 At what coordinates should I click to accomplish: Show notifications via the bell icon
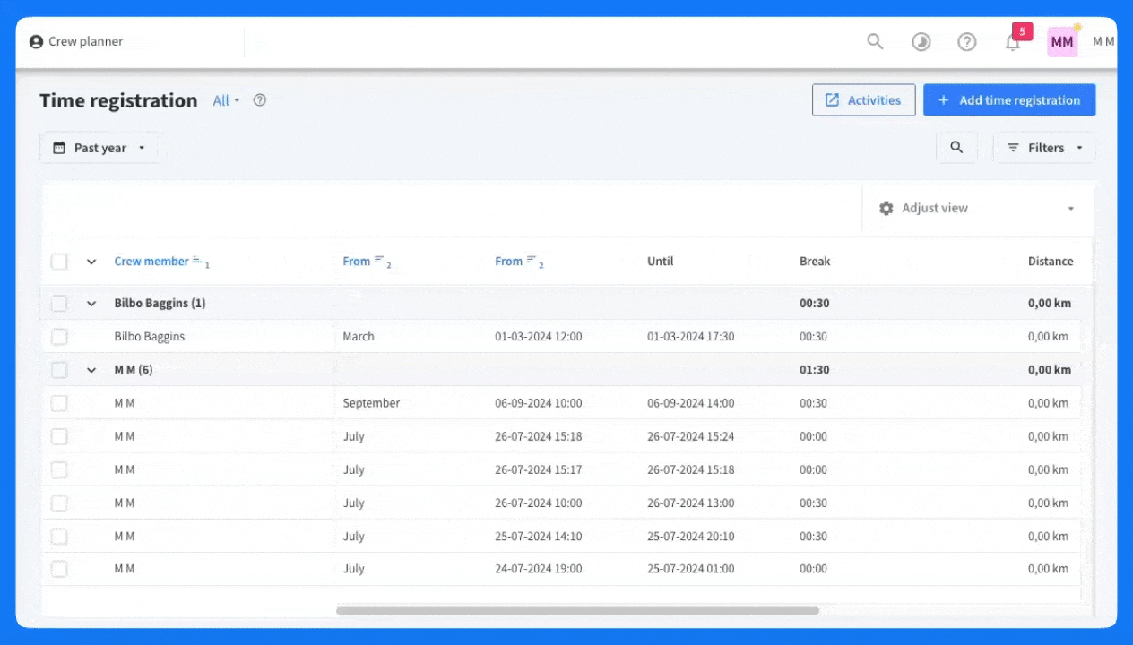(x=1013, y=42)
